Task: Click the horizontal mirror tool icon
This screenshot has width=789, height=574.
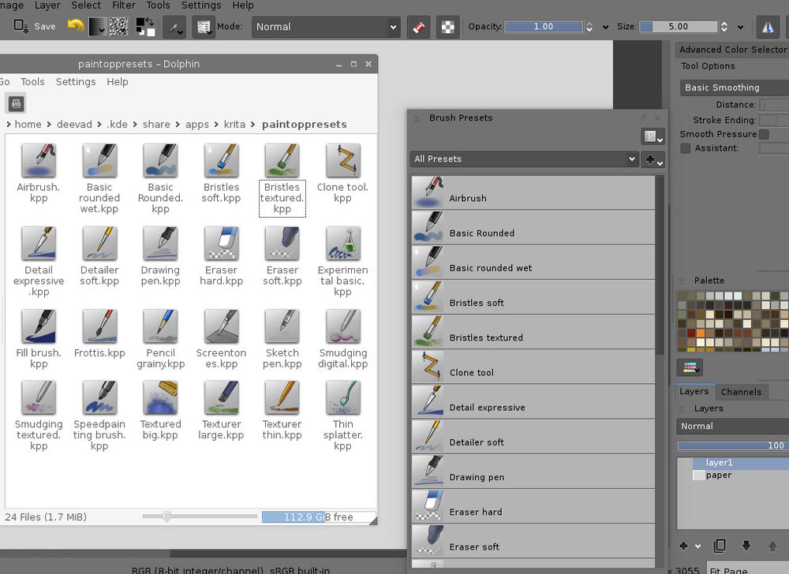Action: click(x=768, y=27)
